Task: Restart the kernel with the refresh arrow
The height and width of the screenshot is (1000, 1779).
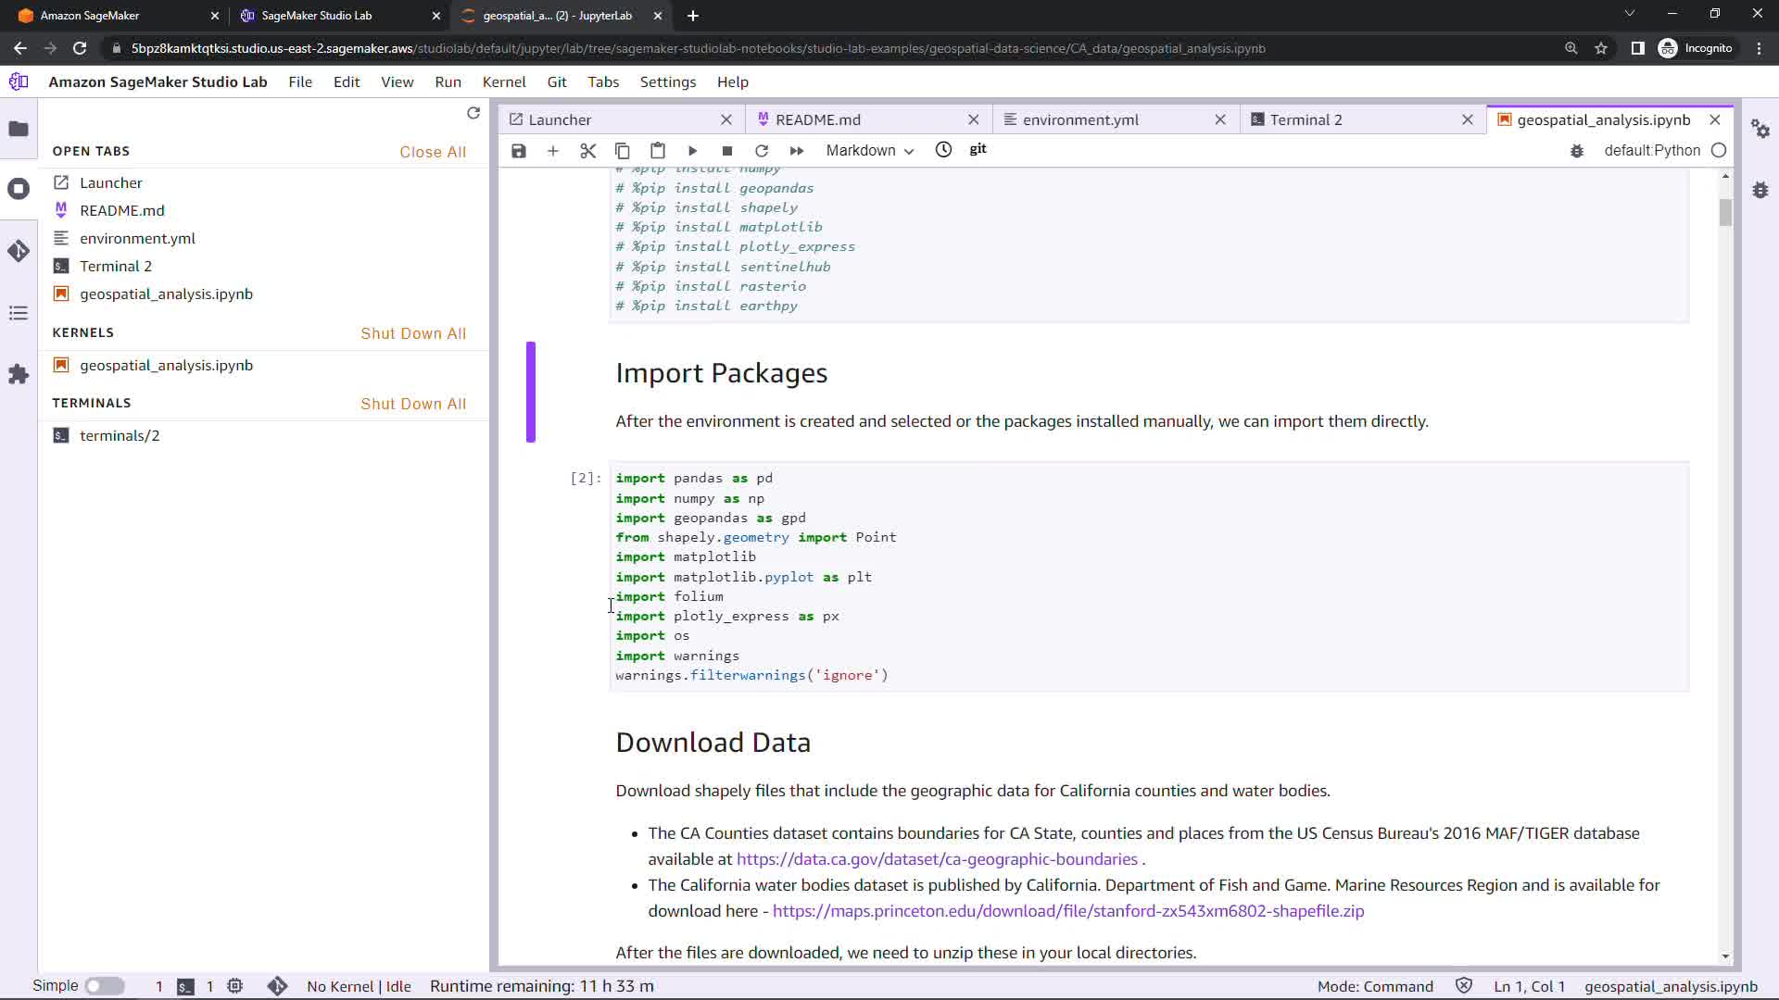Action: (762, 151)
